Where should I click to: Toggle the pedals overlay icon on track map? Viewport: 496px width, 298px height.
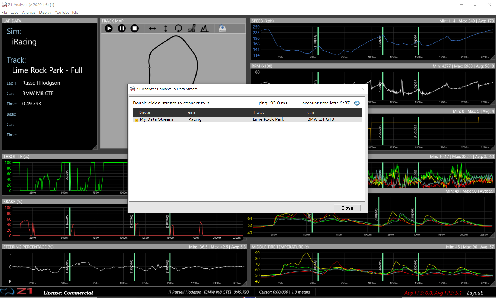point(192,28)
